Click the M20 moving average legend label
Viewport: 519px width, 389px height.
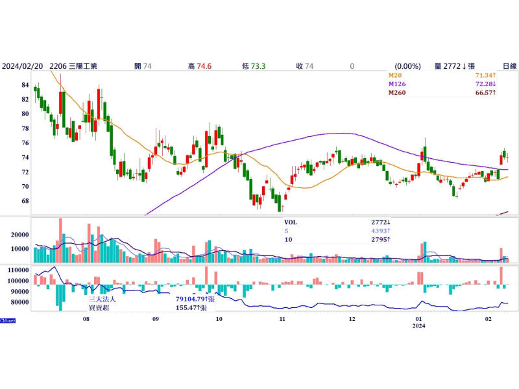[x=395, y=76]
